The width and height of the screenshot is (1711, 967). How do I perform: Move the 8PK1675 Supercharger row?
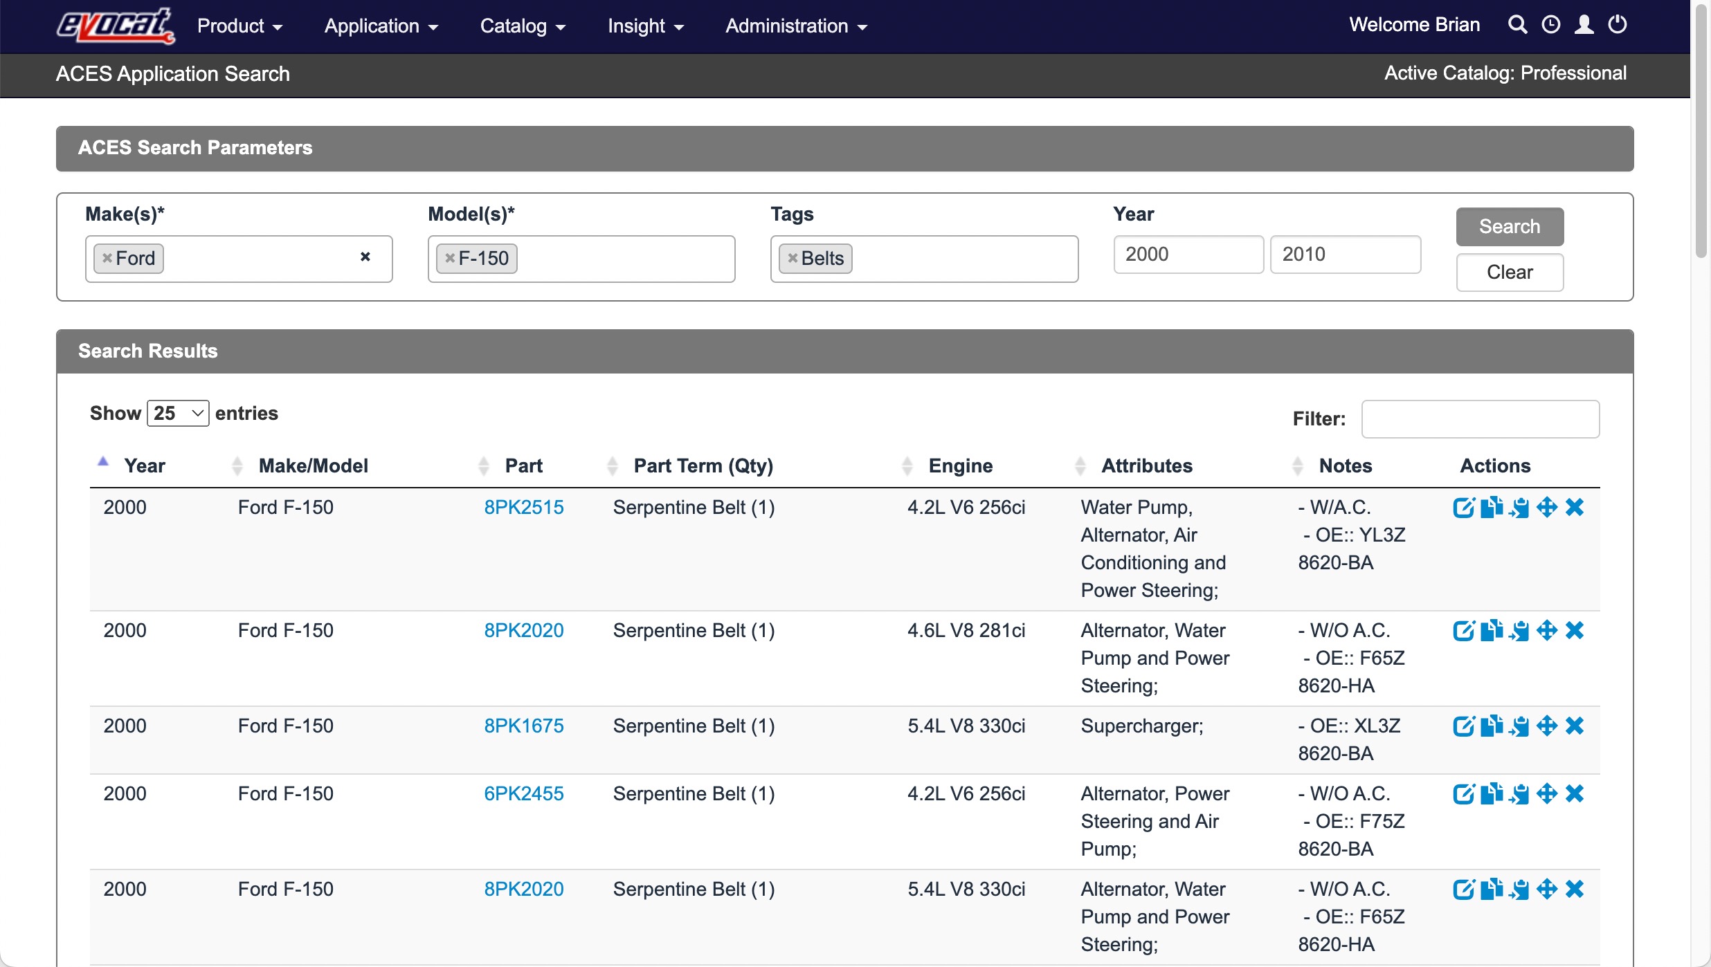point(1547,726)
